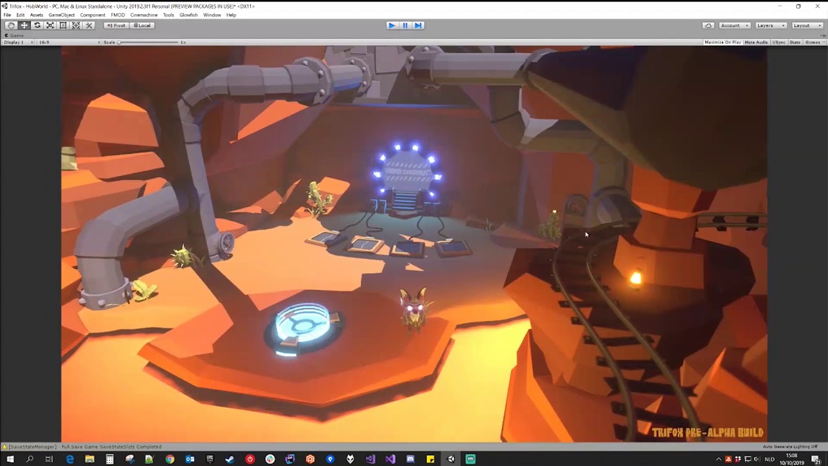Open the taskbar clock and date
This screenshot has width=828, height=466.
791,459
